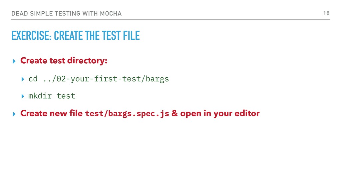The height and width of the screenshot is (192, 341).
Task: Click the blue bullet arrow before 'Create new file'
Action: pyautogui.click(x=14, y=114)
